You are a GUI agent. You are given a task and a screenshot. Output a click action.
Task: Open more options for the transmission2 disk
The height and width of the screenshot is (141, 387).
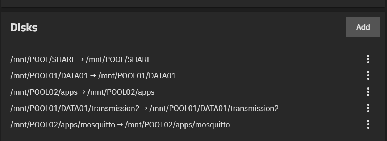coord(368,108)
